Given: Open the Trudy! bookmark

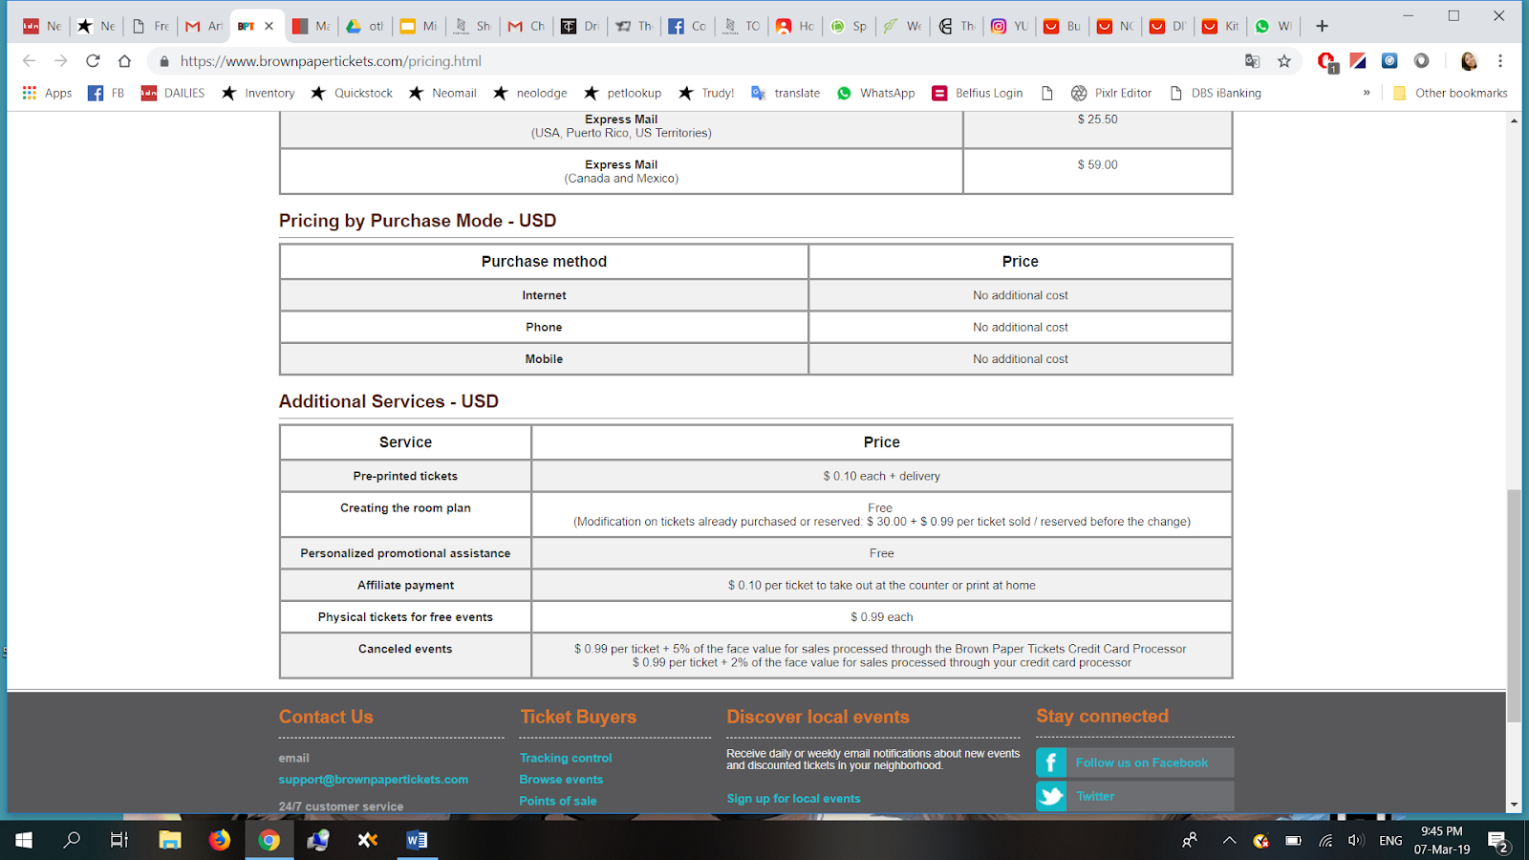Looking at the screenshot, I should tap(706, 93).
